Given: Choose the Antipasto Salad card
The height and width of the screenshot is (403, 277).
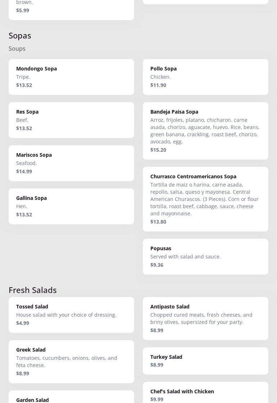Looking at the screenshot, I should pyautogui.click(x=205, y=319).
